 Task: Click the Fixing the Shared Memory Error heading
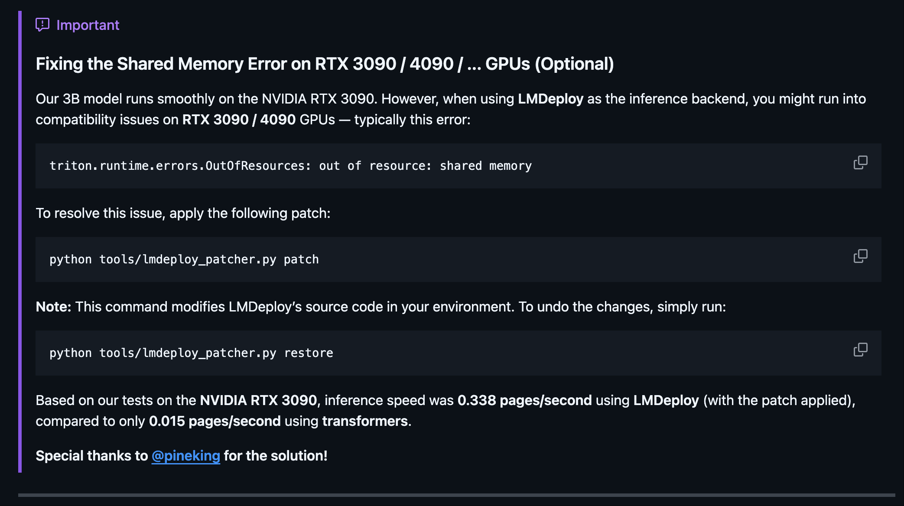pos(325,64)
